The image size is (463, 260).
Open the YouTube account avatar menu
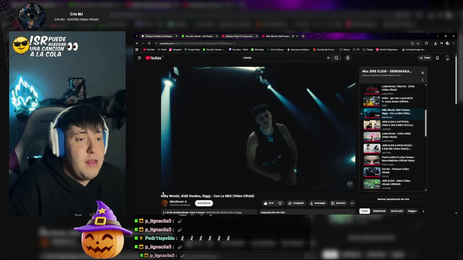click(x=448, y=58)
